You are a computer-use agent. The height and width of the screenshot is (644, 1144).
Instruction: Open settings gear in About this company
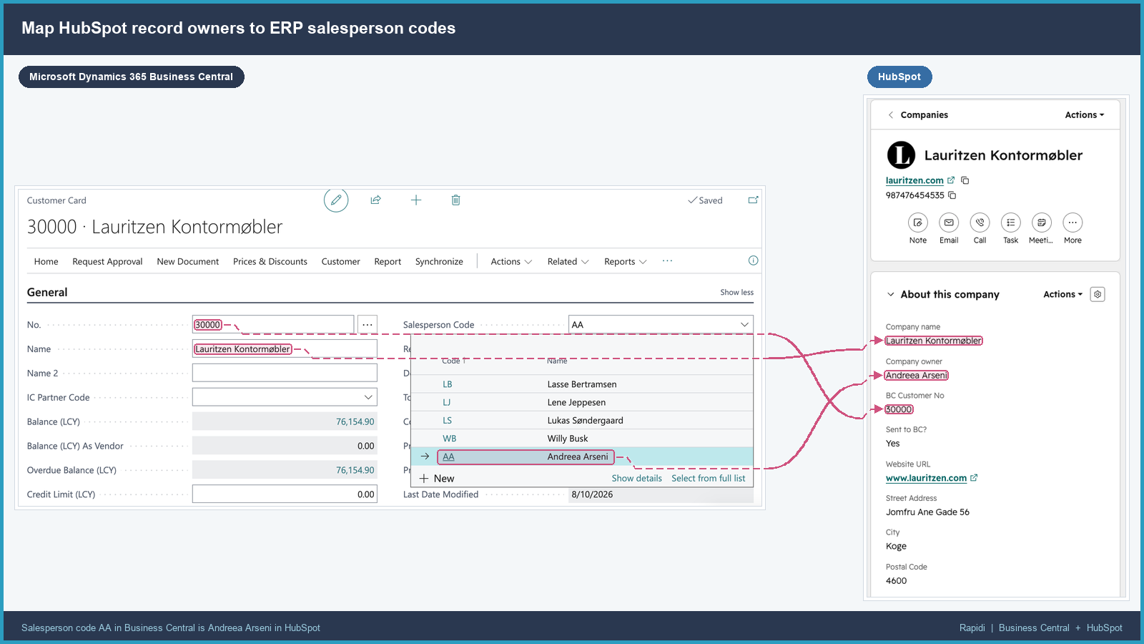click(x=1098, y=294)
